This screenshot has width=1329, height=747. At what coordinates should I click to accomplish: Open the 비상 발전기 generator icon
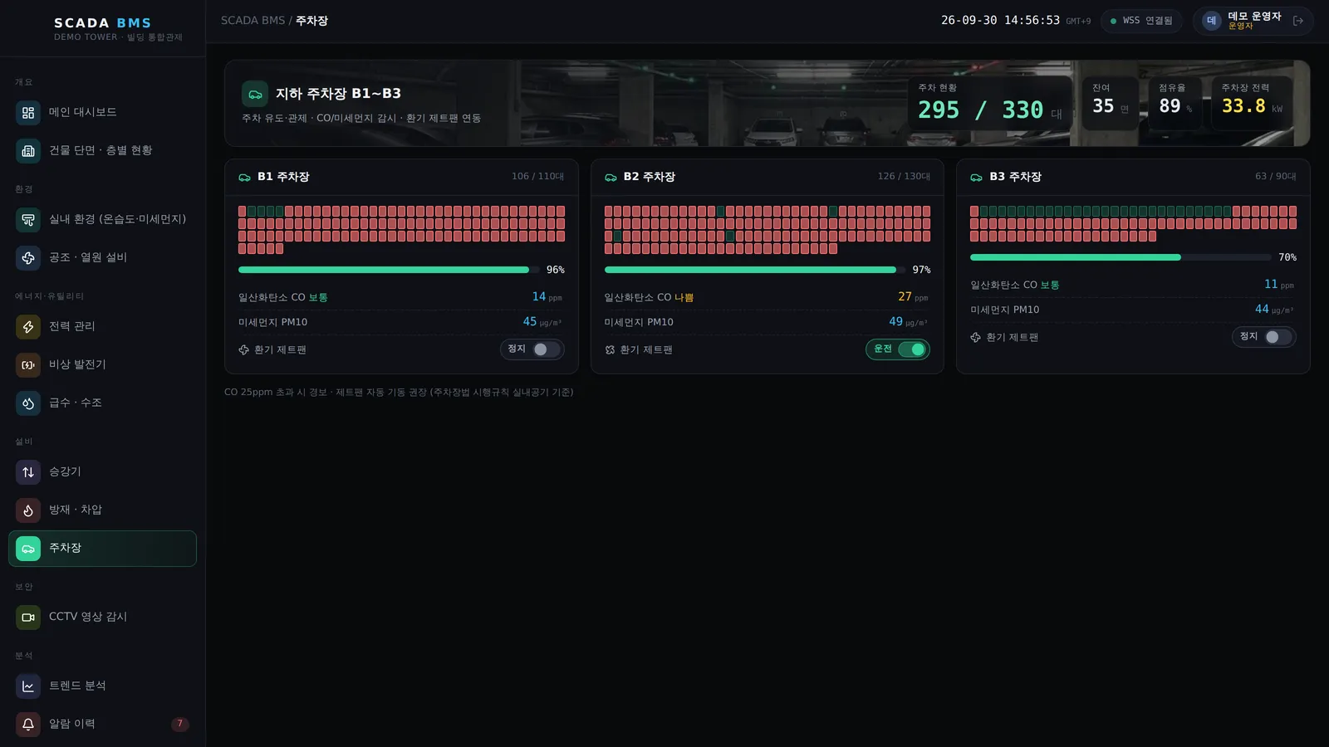coord(28,365)
